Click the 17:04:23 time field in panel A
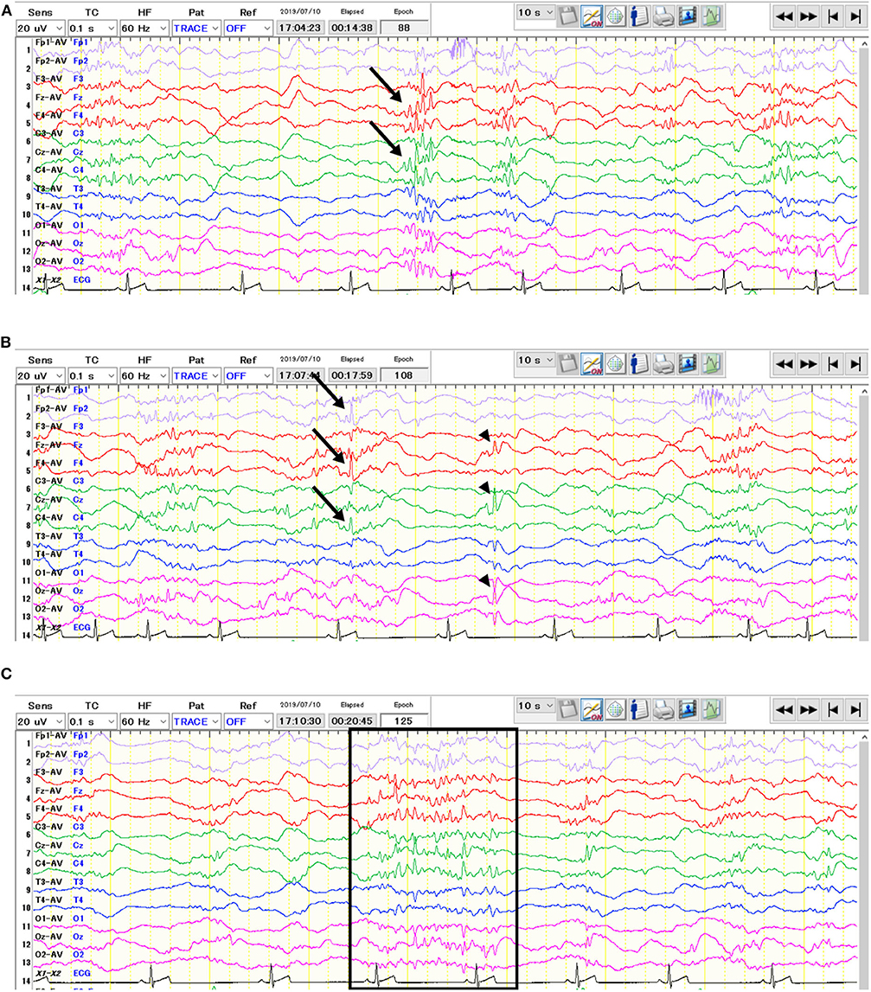Image resolution: width=871 pixels, height=992 pixels. point(300,29)
